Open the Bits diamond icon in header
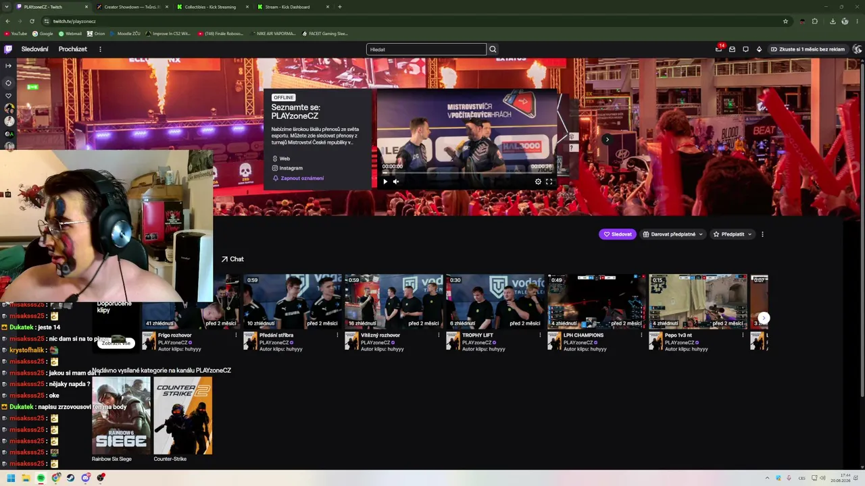This screenshot has width=865, height=486. point(759,49)
